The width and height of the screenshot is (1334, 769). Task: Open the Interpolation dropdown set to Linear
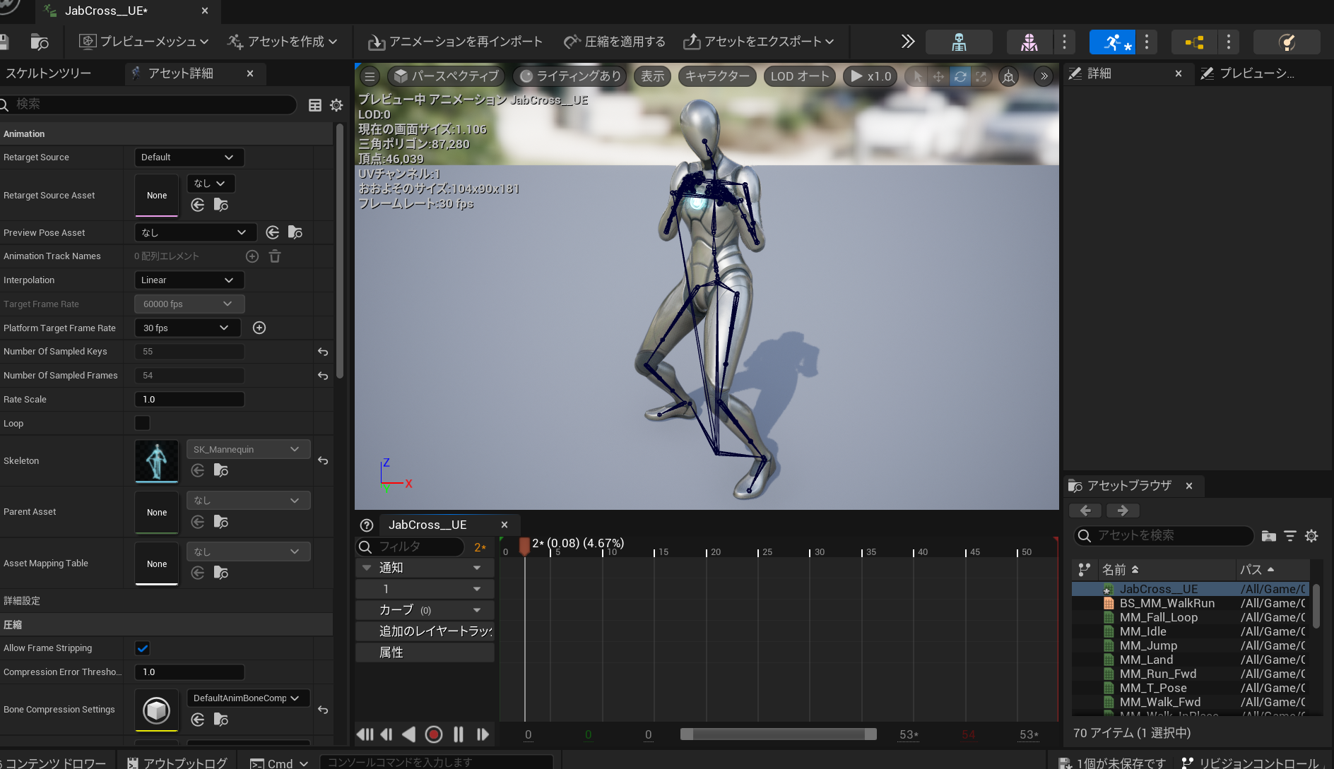(189, 280)
